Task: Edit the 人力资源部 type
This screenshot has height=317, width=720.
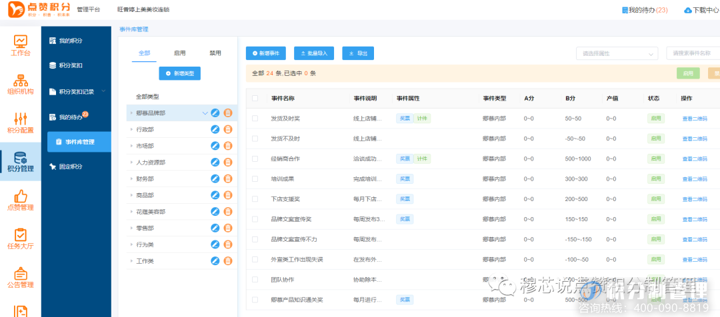Action: [x=215, y=162]
